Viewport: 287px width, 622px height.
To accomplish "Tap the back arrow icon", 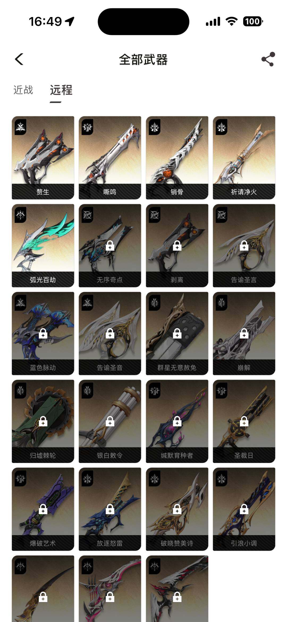I will coord(19,59).
